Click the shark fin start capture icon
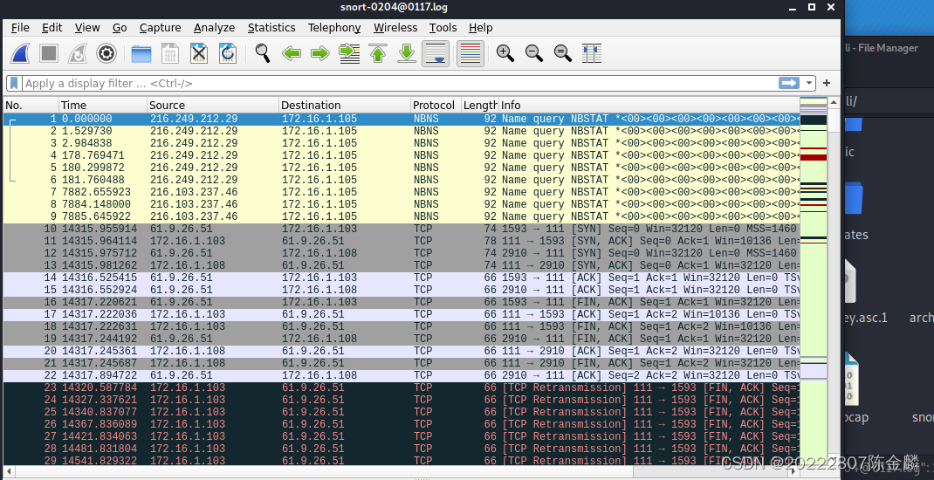The width and height of the screenshot is (934, 480). tap(20, 53)
